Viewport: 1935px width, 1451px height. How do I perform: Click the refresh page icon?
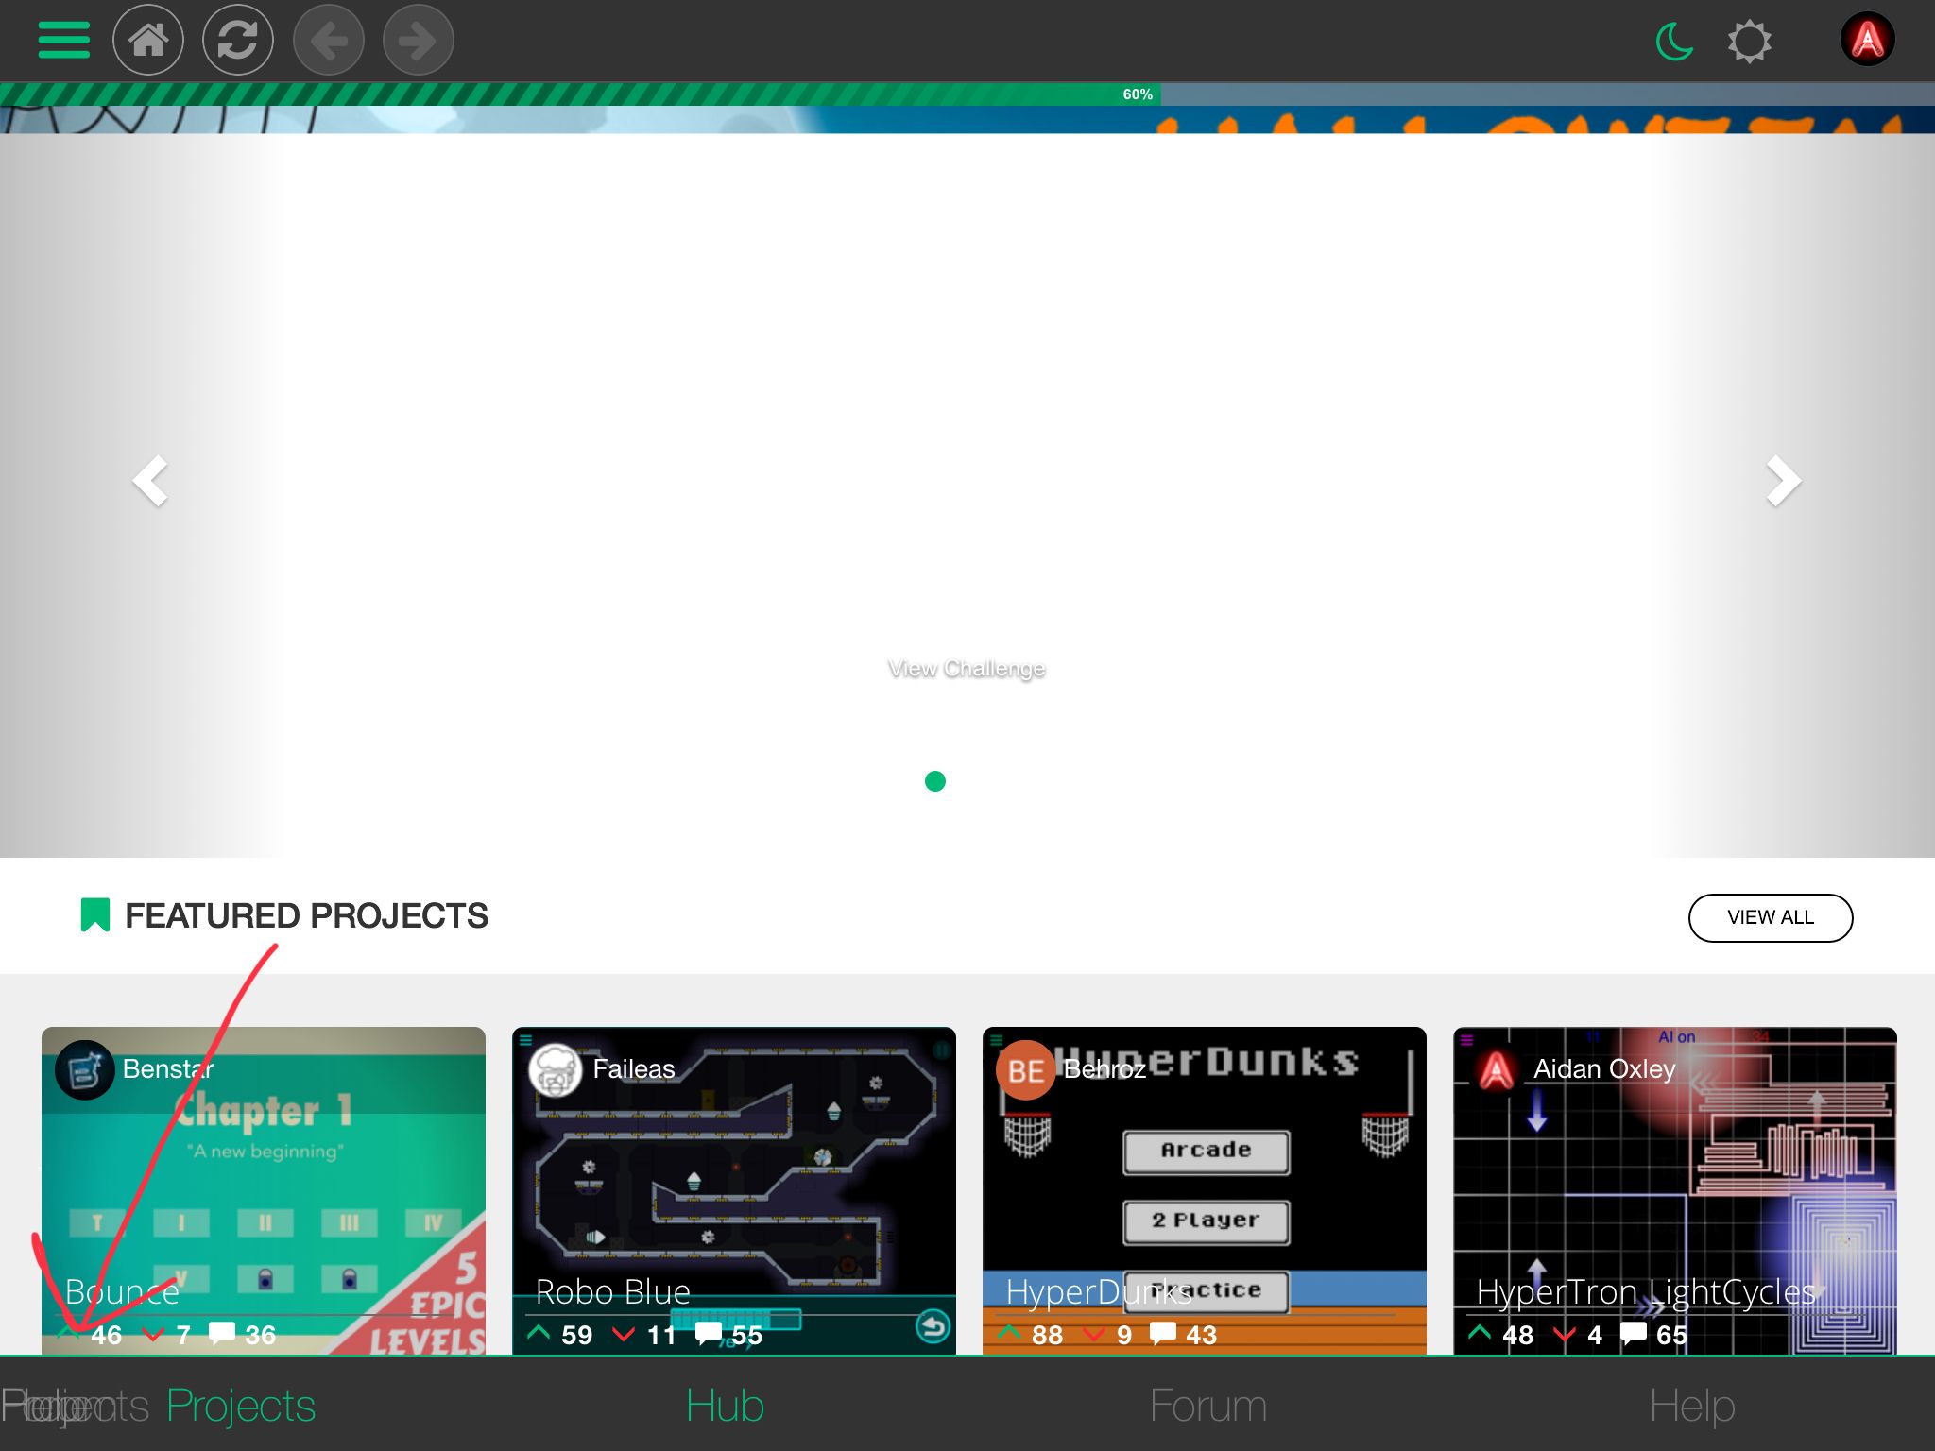[238, 41]
